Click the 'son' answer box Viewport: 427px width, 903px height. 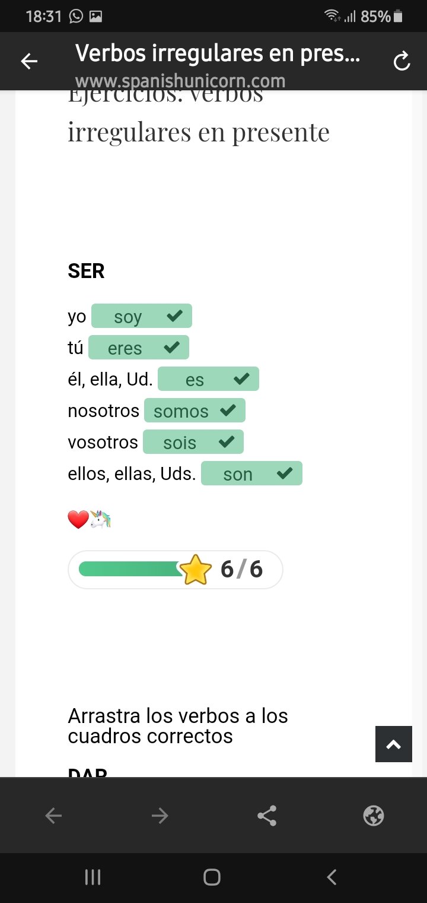251,473
